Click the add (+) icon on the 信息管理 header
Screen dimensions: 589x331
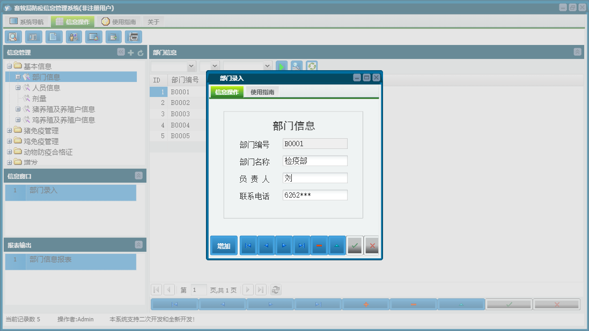(131, 52)
